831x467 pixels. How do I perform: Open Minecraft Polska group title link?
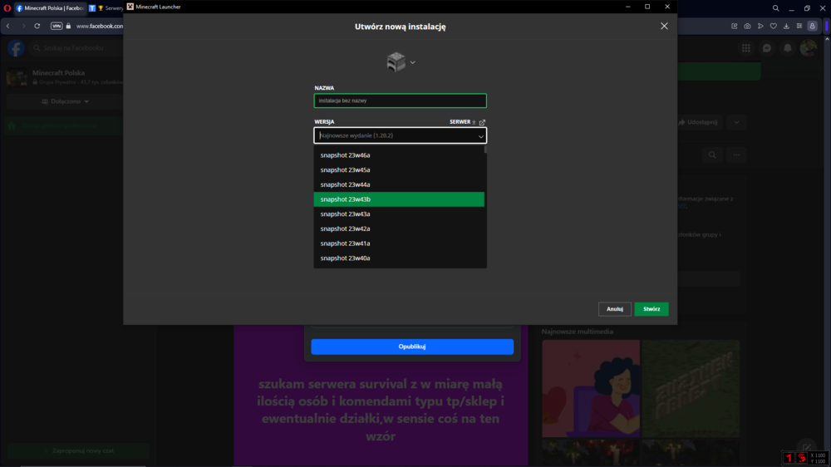(58, 73)
